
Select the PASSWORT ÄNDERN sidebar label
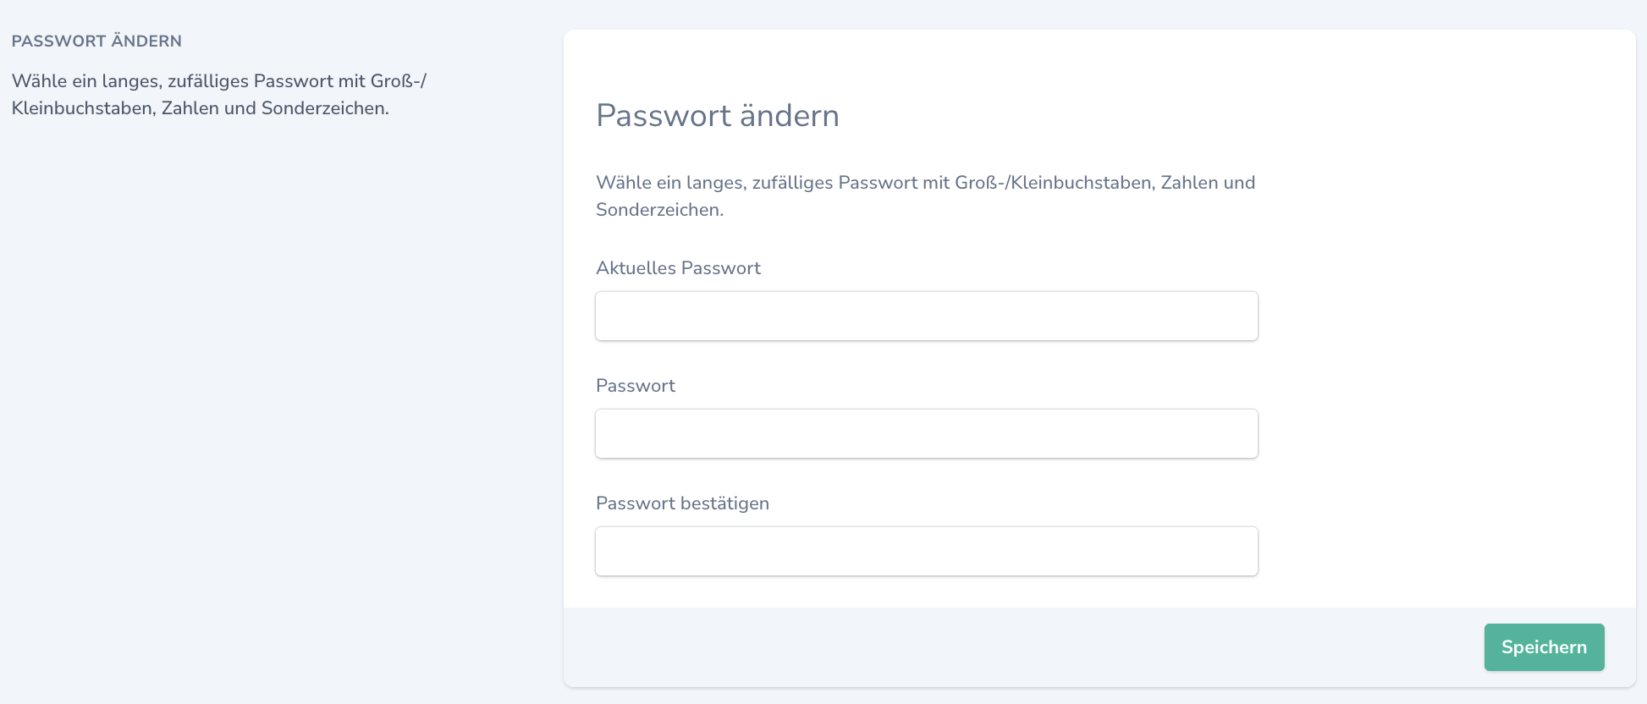click(x=96, y=41)
